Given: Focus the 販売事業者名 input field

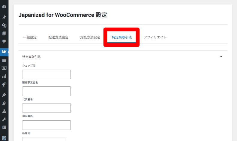Looking at the screenshot, I should [46, 91].
